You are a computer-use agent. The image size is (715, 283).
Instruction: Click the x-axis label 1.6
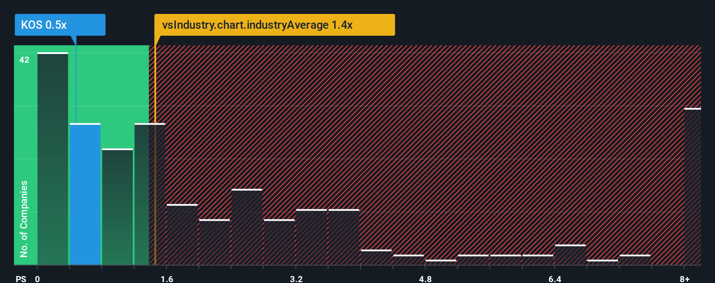click(x=167, y=279)
